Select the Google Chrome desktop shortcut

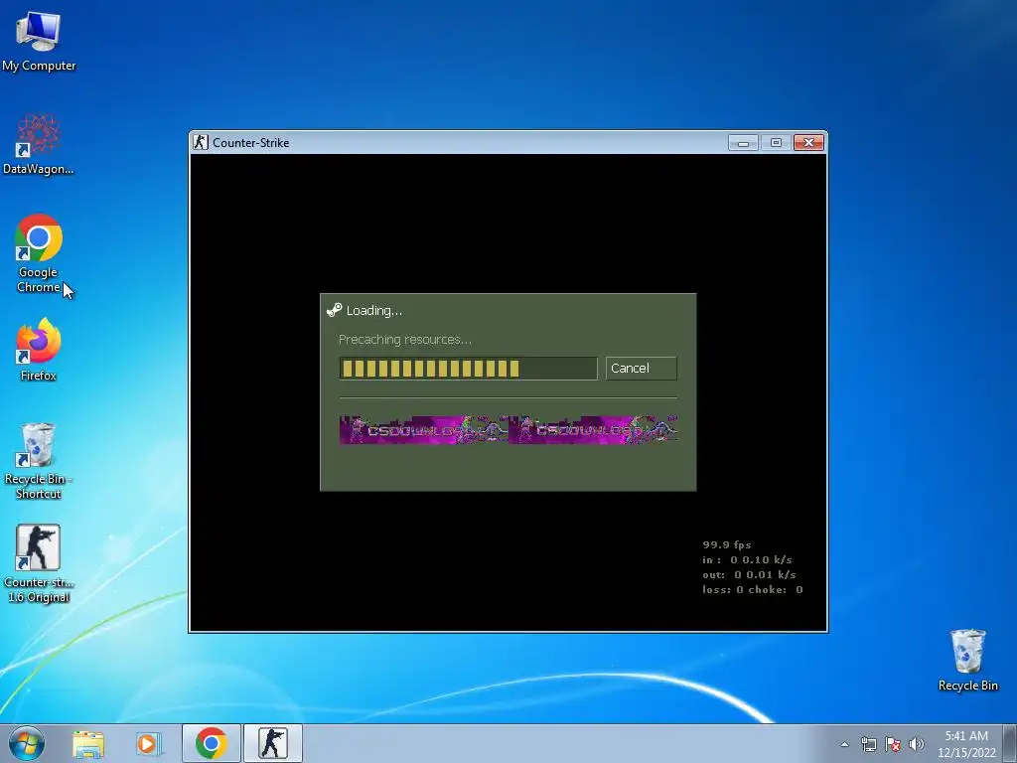(x=39, y=253)
